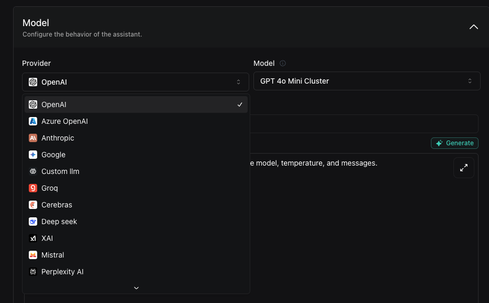
Task: Click the Perplexity AI icon
Action: point(33,272)
